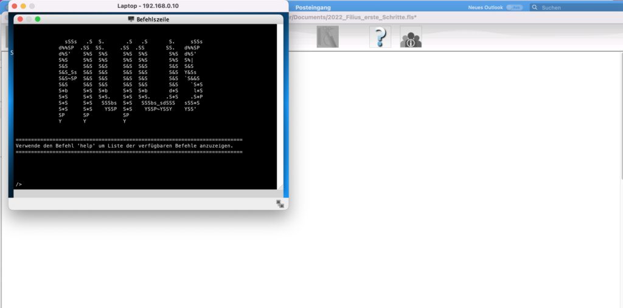The image size is (623, 308).
Task: Click the resize grip of the Befehlszeile terminal
Action: coord(280,187)
